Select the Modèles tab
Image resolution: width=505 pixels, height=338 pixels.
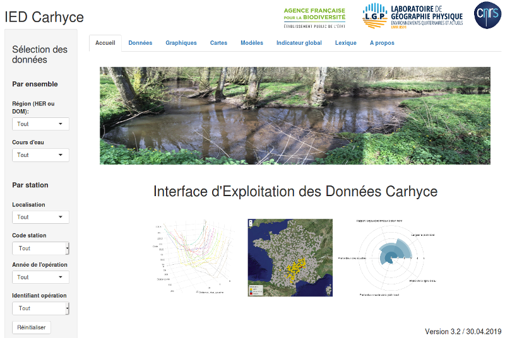pos(252,43)
